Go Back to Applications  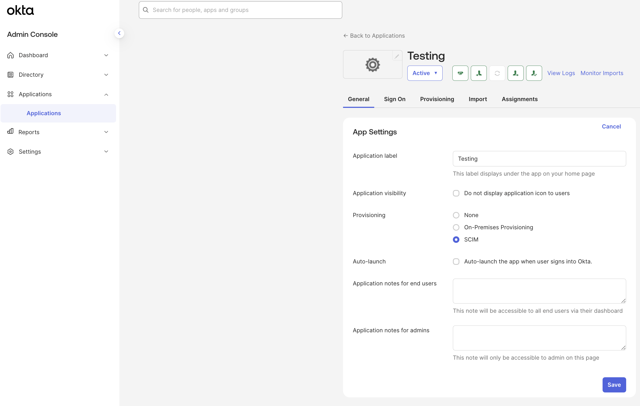[x=374, y=36]
